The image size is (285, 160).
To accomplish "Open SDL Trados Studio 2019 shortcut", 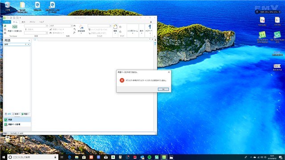I will [x=277, y=37].
